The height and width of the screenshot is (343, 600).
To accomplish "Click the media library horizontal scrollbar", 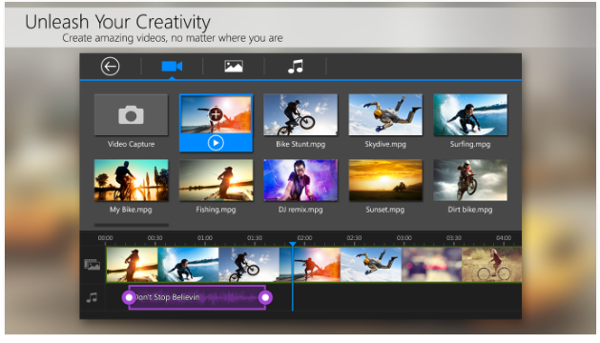I will 132,225.
